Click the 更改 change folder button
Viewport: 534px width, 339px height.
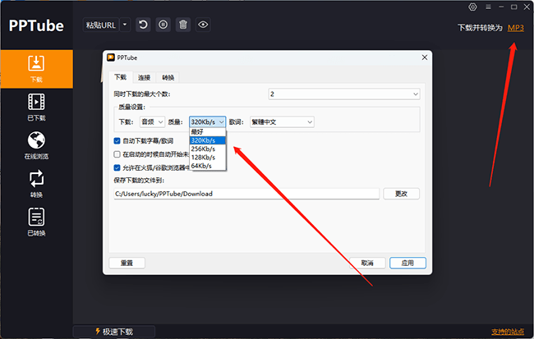[401, 194]
